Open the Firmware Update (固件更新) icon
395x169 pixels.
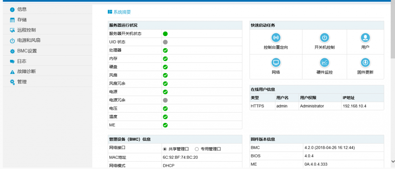pos(365,63)
